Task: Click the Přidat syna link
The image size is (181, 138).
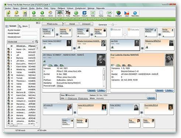Action: click(72, 98)
